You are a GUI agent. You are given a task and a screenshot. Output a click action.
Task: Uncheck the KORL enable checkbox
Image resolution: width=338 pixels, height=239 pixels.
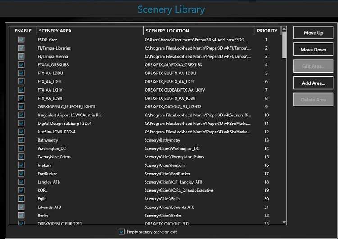tap(21, 190)
